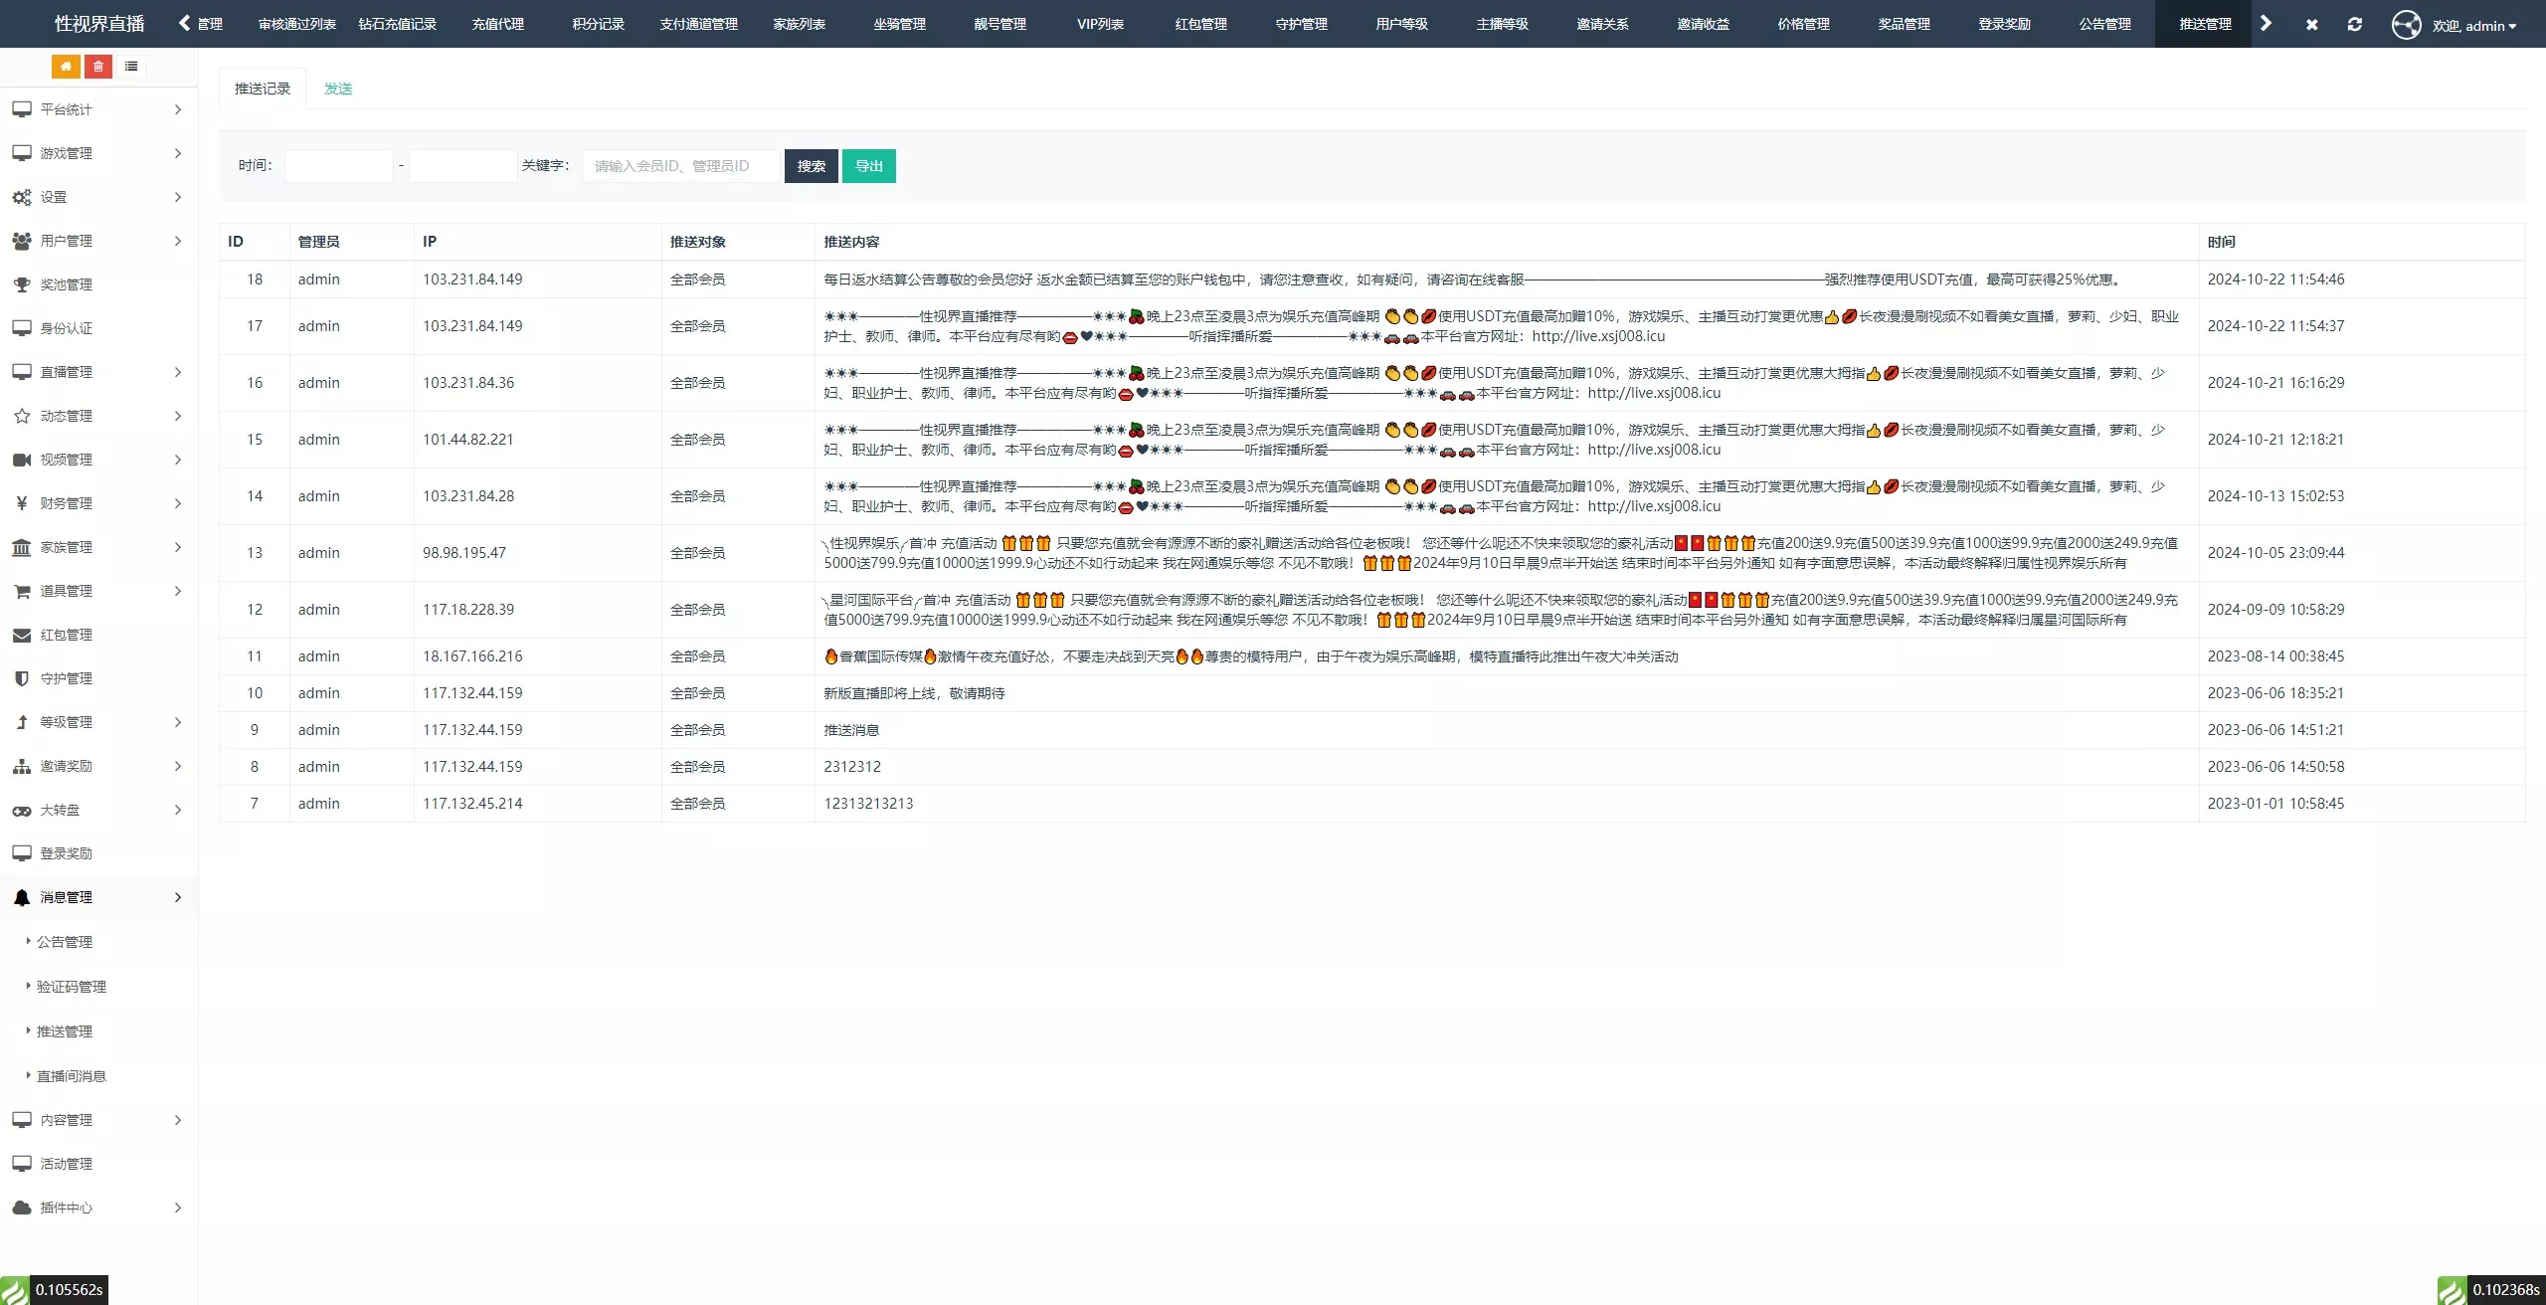Viewport: 2546px width, 1305px height.
Task: Open 奖池管理 with the trophy icon
Action: [x=66, y=284]
